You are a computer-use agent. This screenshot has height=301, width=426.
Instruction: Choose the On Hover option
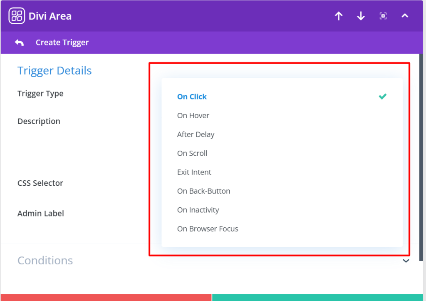(x=282, y=116)
